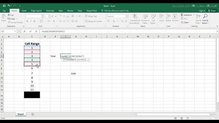Cut selection using the scissors icon
This screenshot has width=219, height=123.
click(x=11, y=15)
